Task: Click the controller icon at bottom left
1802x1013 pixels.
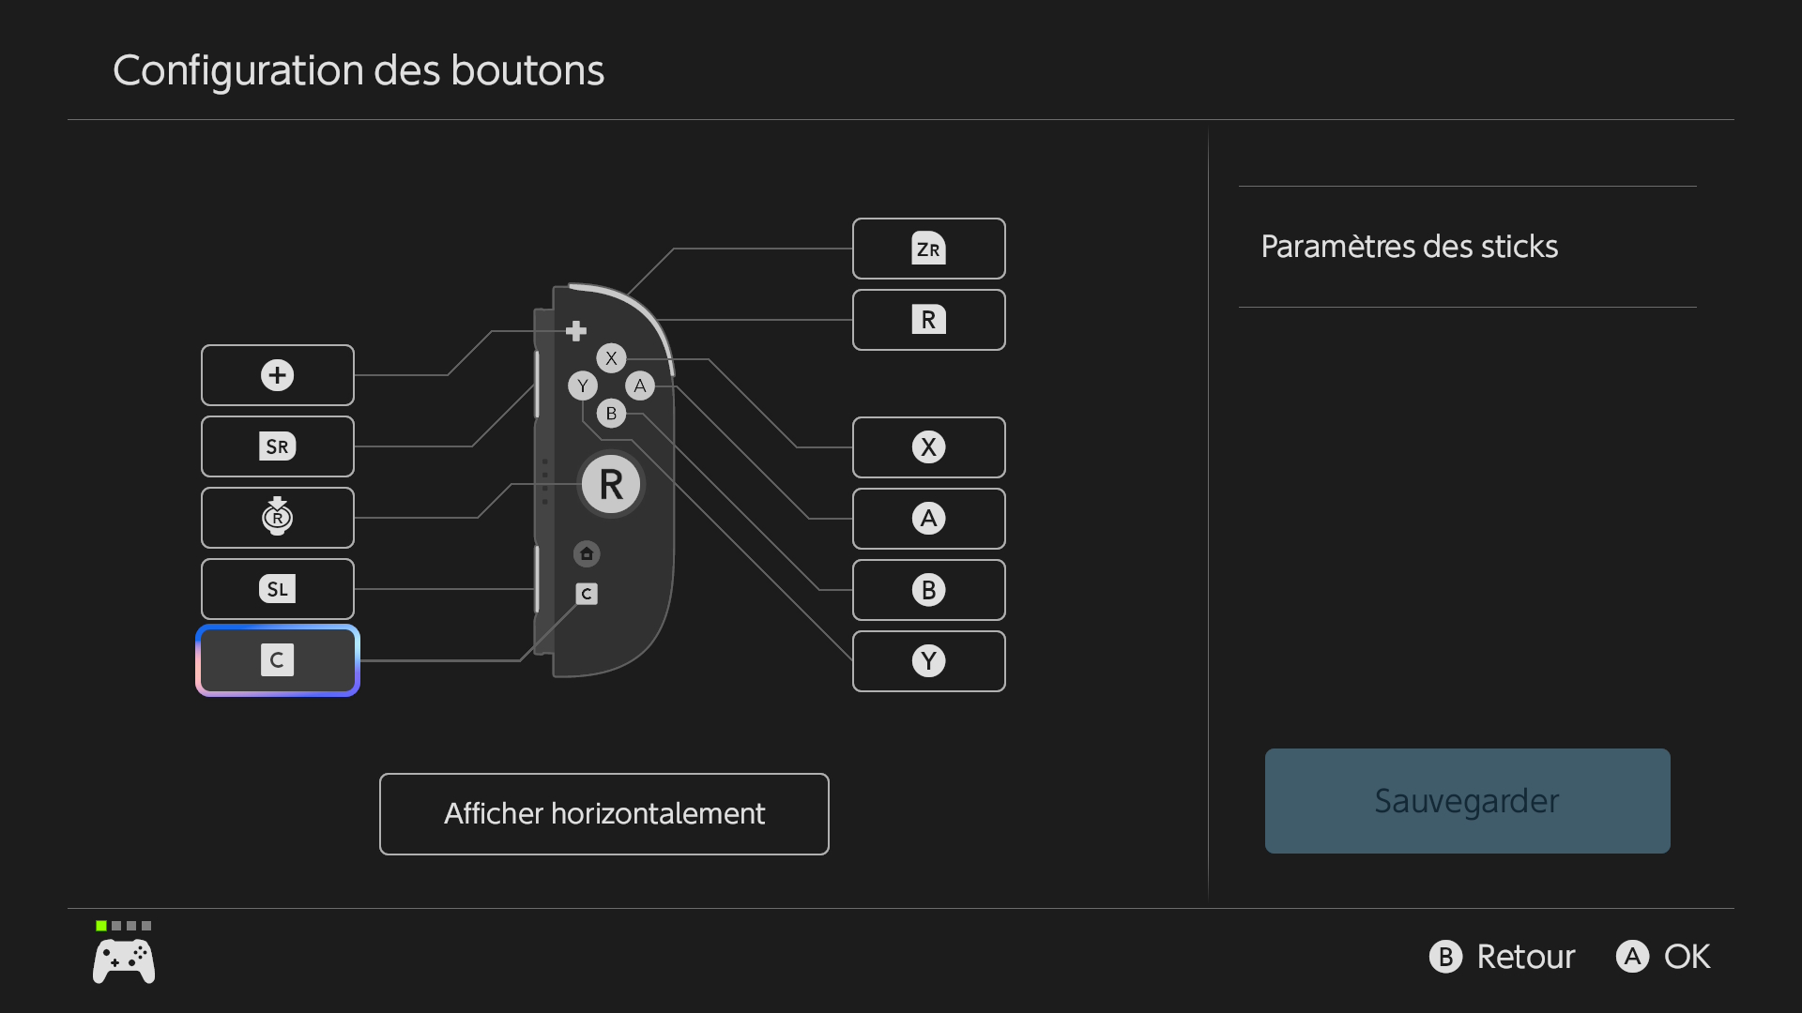Action: (124, 960)
